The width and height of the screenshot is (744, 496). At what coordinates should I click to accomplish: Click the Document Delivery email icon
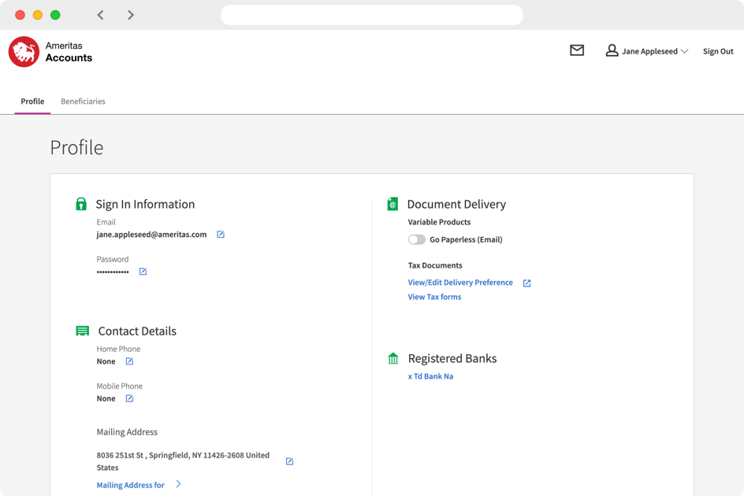392,203
